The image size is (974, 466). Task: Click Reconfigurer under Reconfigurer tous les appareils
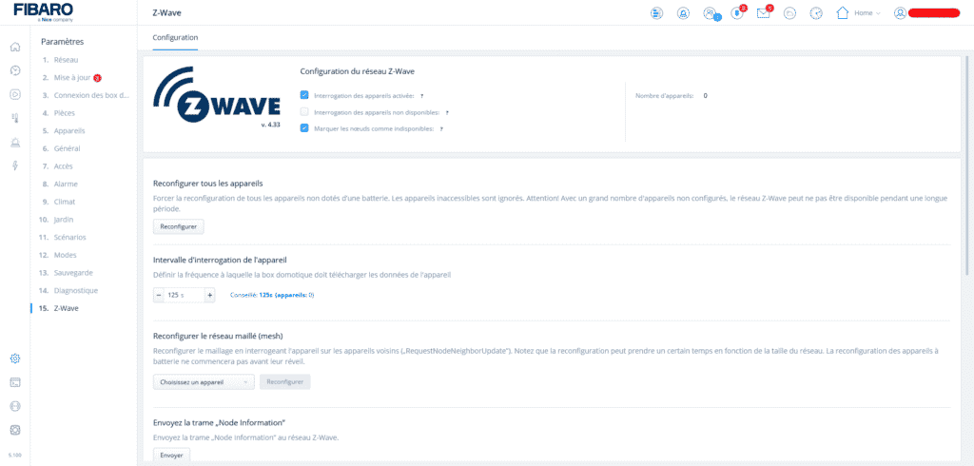[178, 226]
